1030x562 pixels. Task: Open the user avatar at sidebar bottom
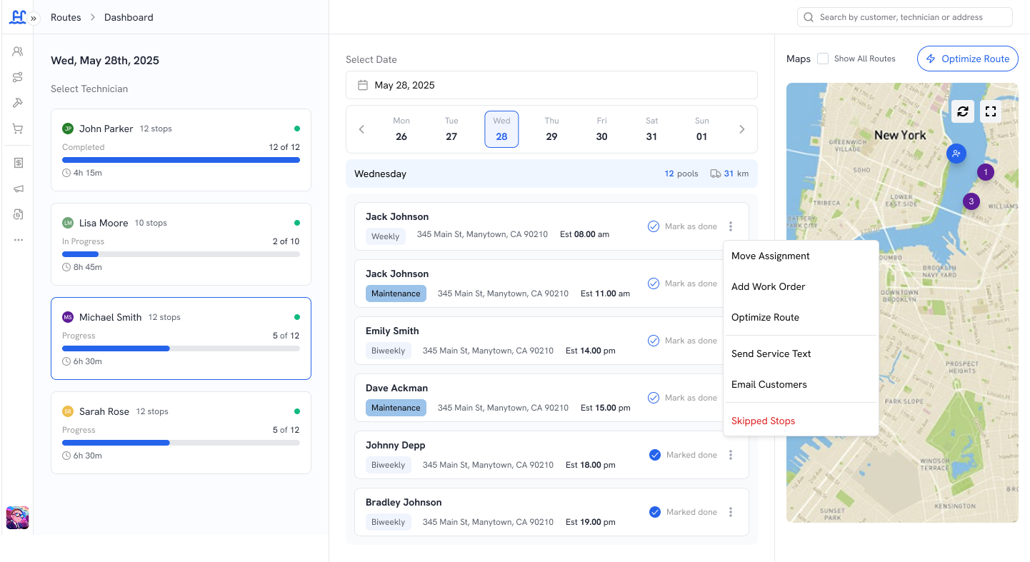17,518
